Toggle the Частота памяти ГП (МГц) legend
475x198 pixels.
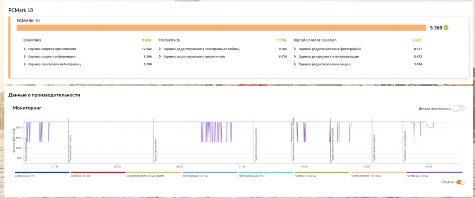[x=378, y=174]
